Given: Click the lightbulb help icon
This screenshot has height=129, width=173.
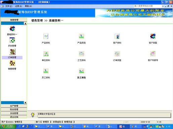Looking at the screenshot, I should [x=33, y=115].
